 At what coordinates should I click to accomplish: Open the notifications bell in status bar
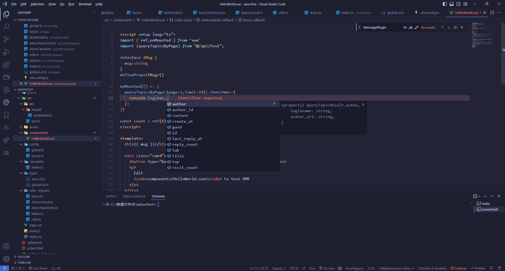tap(499, 268)
